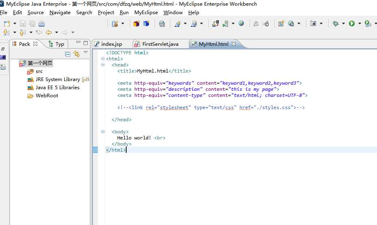The image size is (377, 225).
Task: Collapse the <head> code fold marker
Action: (x=103, y=64)
